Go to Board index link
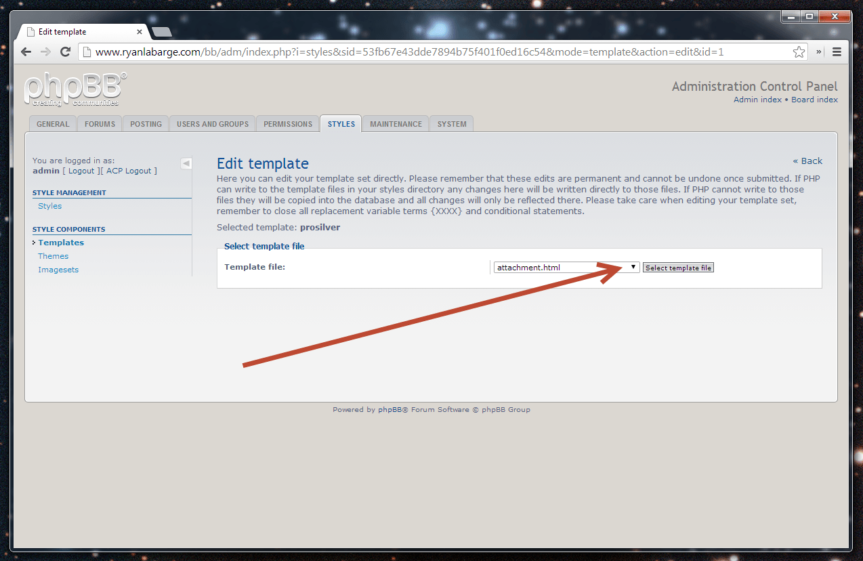This screenshot has height=561, width=863. coord(814,100)
